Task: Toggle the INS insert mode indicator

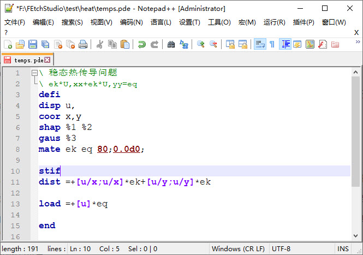Action: point(343,249)
